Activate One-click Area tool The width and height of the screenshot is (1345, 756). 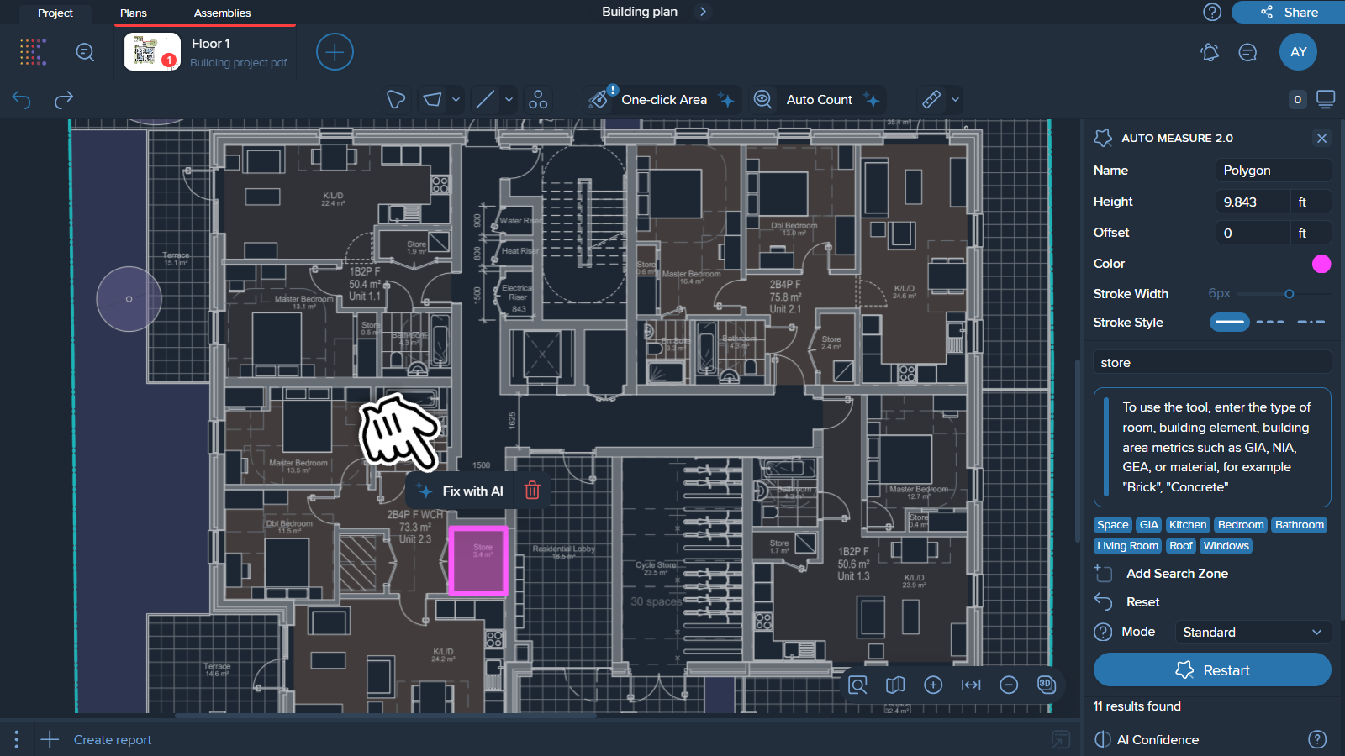[x=662, y=100]
